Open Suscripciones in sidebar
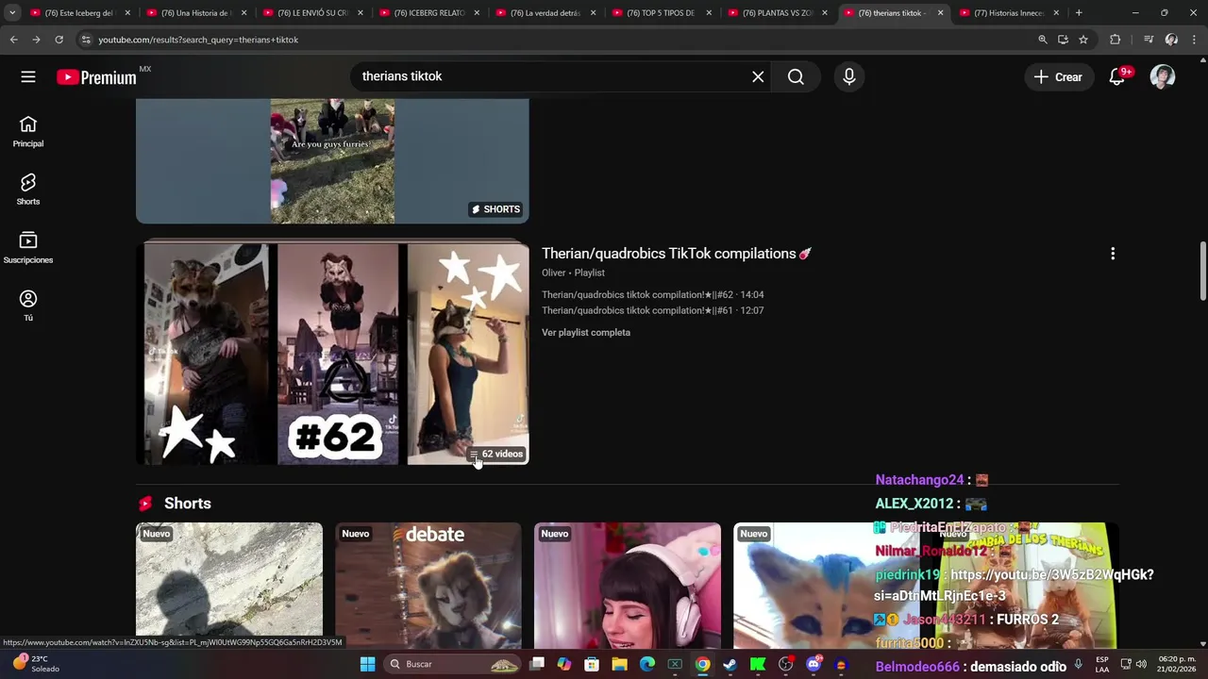The height and width of the screenshot is (679, 1208). pyautogui.click(x=28, y=247)
